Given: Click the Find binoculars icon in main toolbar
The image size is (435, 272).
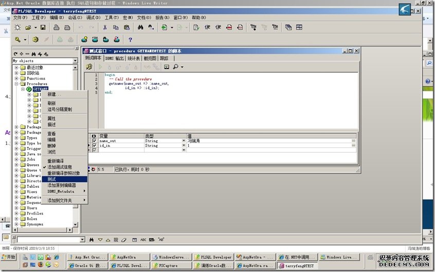Looking at the screenshot, I should pyautogui.click(x=140, y=27).
